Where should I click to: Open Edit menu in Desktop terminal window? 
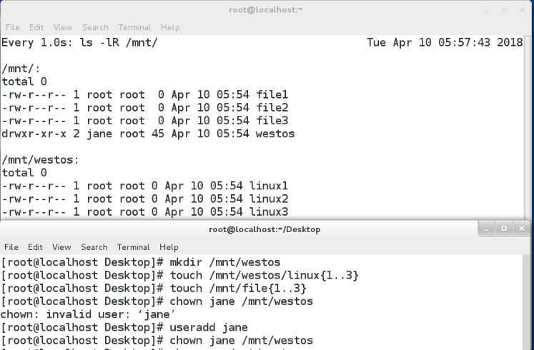click(x=35, y=247)
